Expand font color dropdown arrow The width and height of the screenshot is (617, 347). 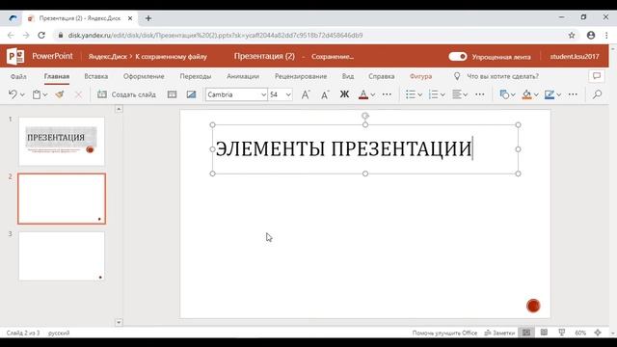point(373,94)
